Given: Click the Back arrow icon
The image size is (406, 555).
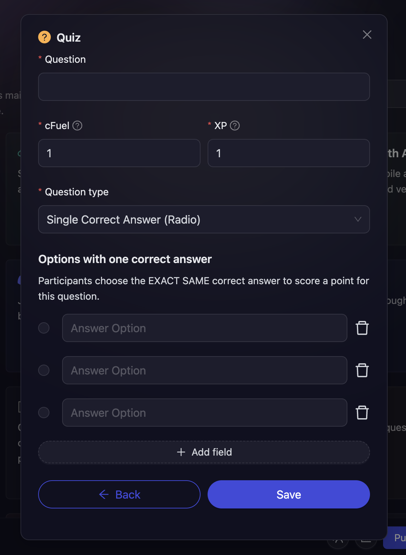Looking at the screenshot, I should click(104, 494).
